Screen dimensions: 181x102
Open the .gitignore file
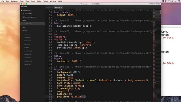(x=27, y=37)
